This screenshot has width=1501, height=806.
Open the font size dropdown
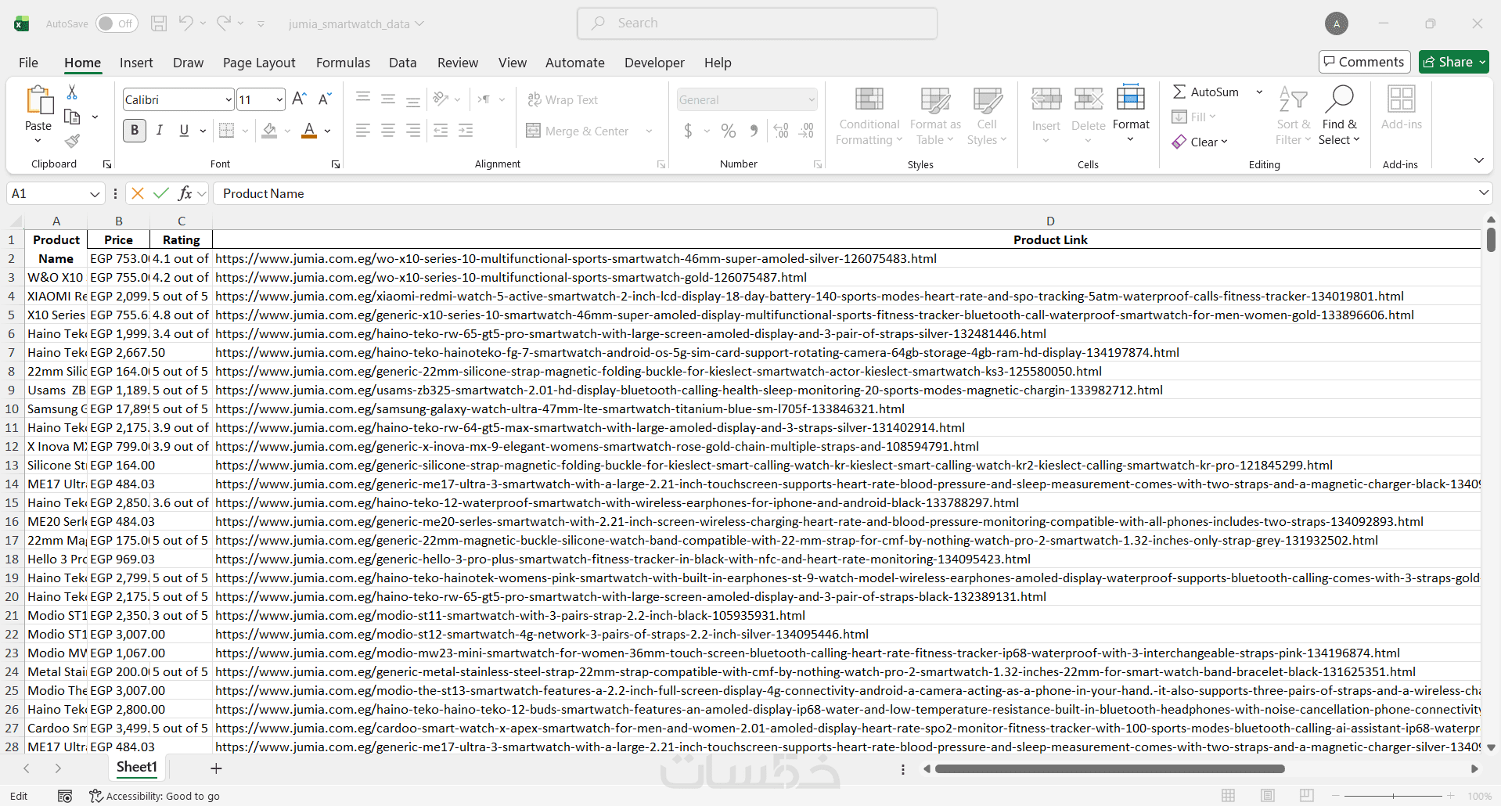(279, 99)
